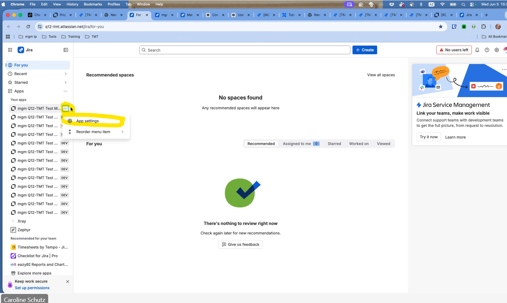Screen dimensions: 507x303
Task: Switch to the Worked on tab
Action: click(x=359, y=144)
